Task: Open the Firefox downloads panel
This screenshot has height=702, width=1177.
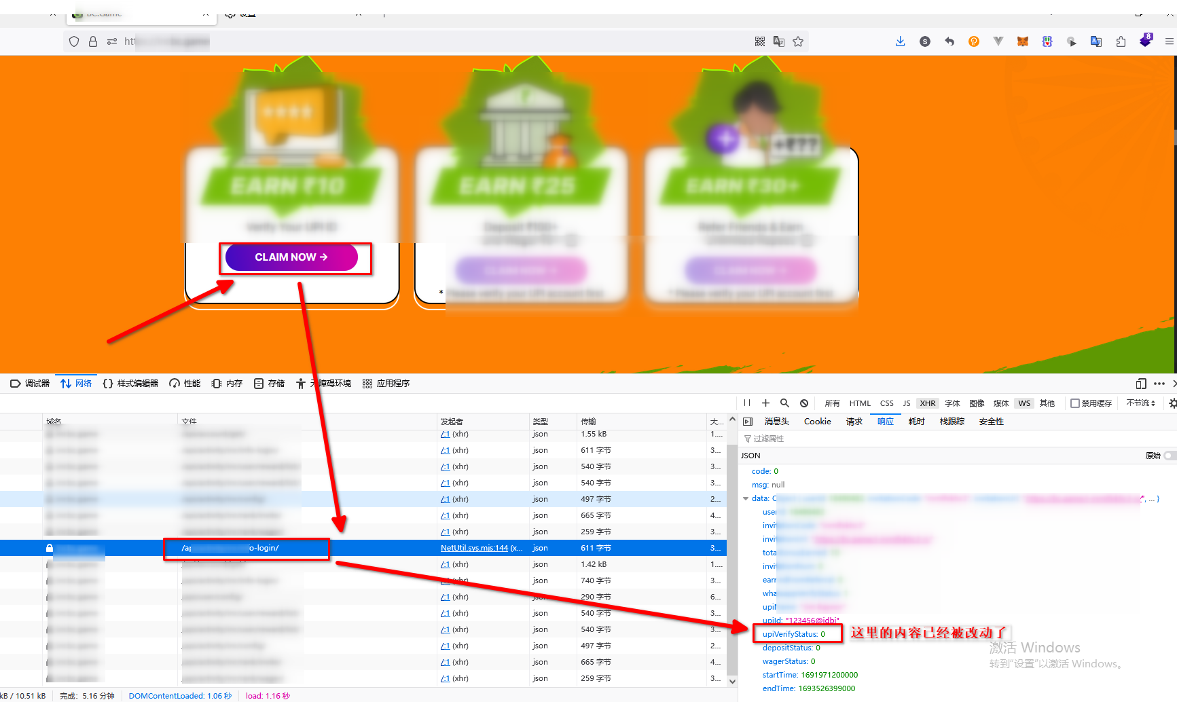Action: click(900, 41)
